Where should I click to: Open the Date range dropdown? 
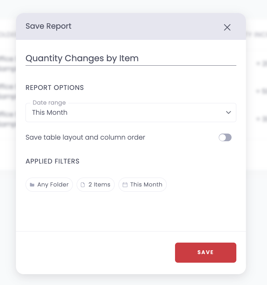131,113
